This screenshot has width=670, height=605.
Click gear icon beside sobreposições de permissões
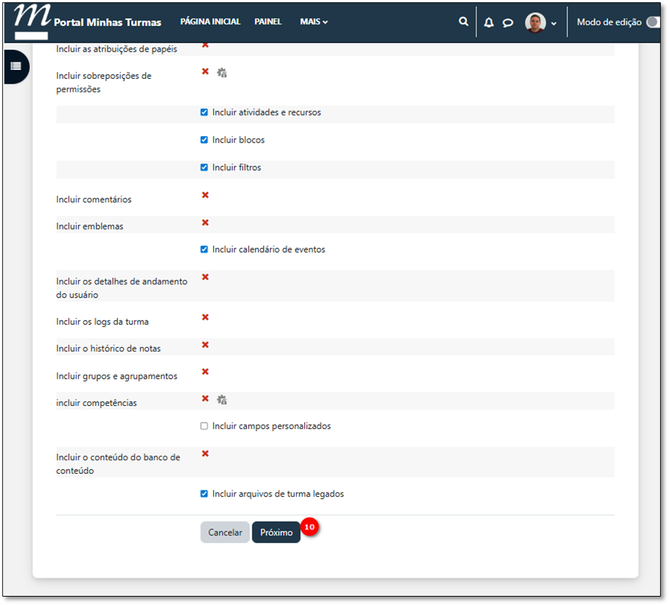click(222, 73)
